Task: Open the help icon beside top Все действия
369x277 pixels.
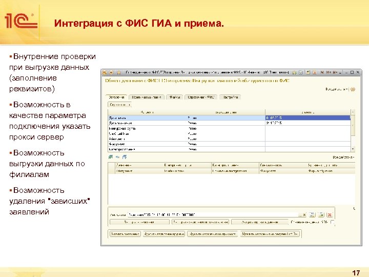Action: pyautogui.click(x=353, y=89)
